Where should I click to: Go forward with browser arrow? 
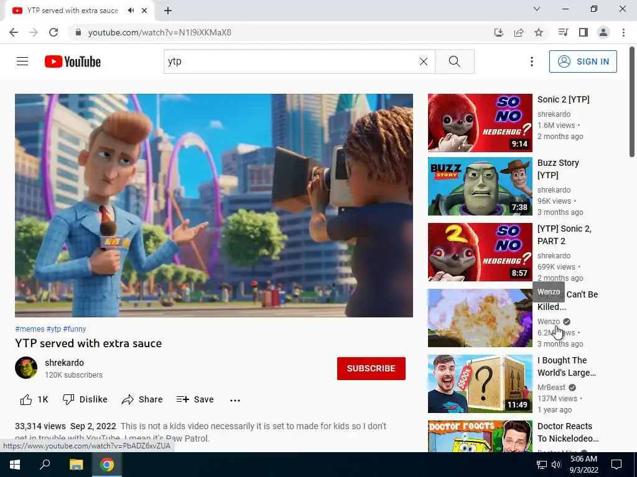tap(34, 32)
